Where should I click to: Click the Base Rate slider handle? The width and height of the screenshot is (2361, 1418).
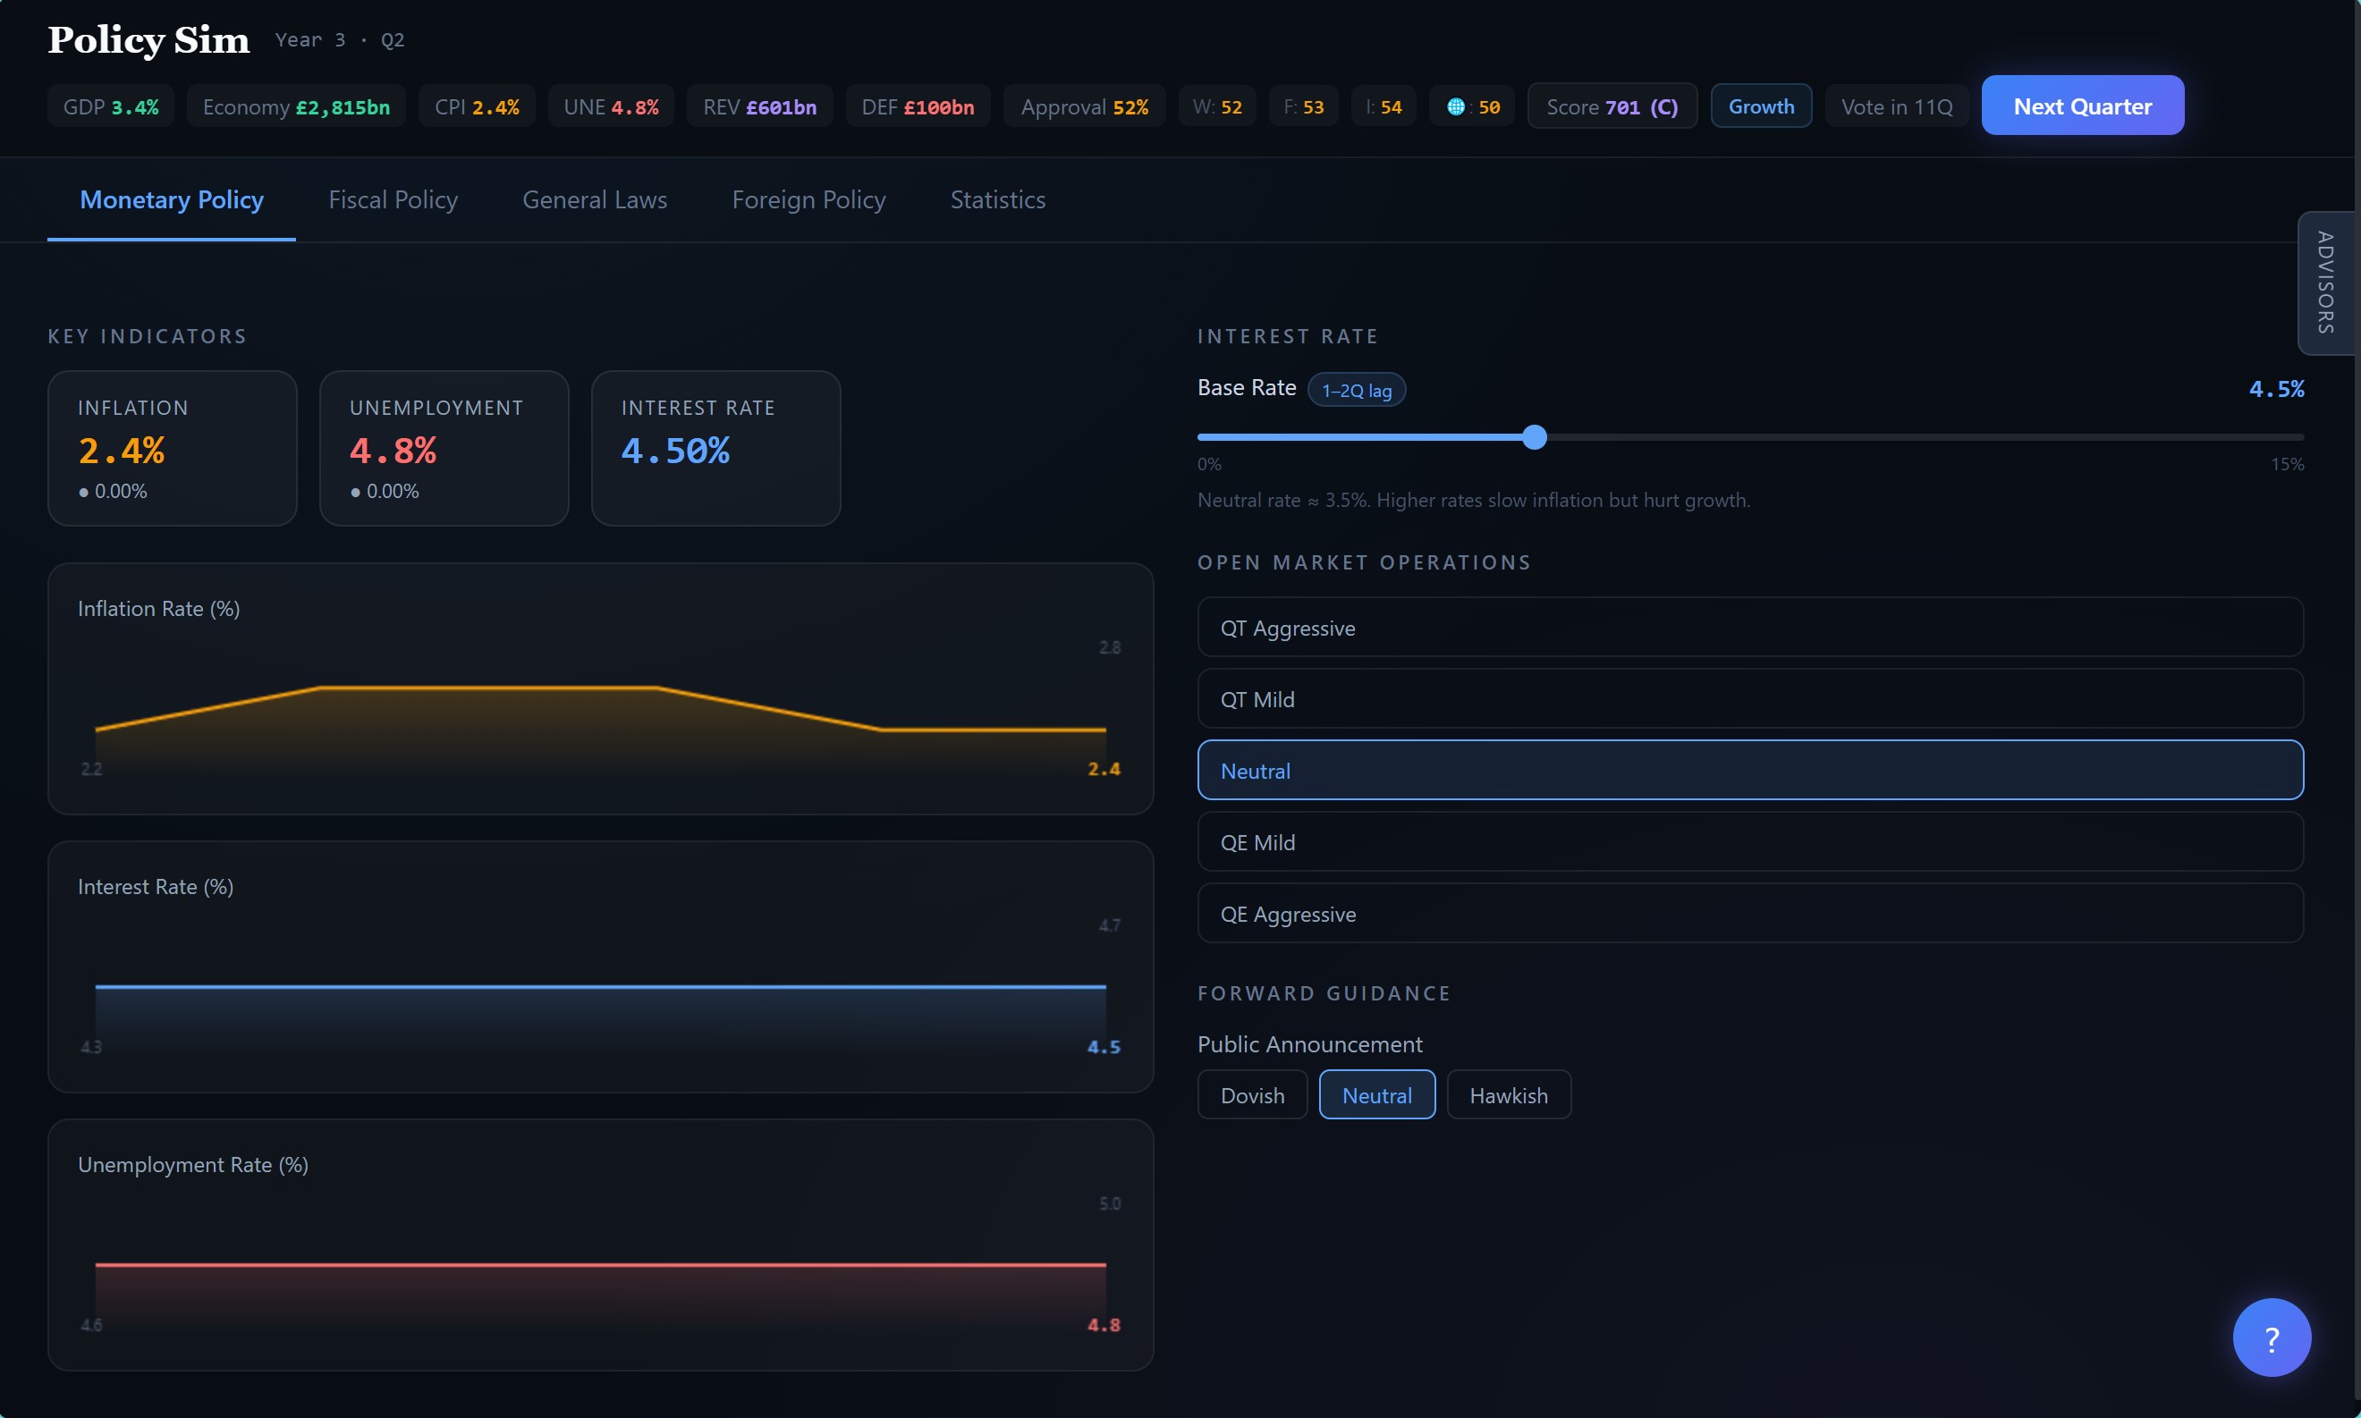pos(1534,436)
